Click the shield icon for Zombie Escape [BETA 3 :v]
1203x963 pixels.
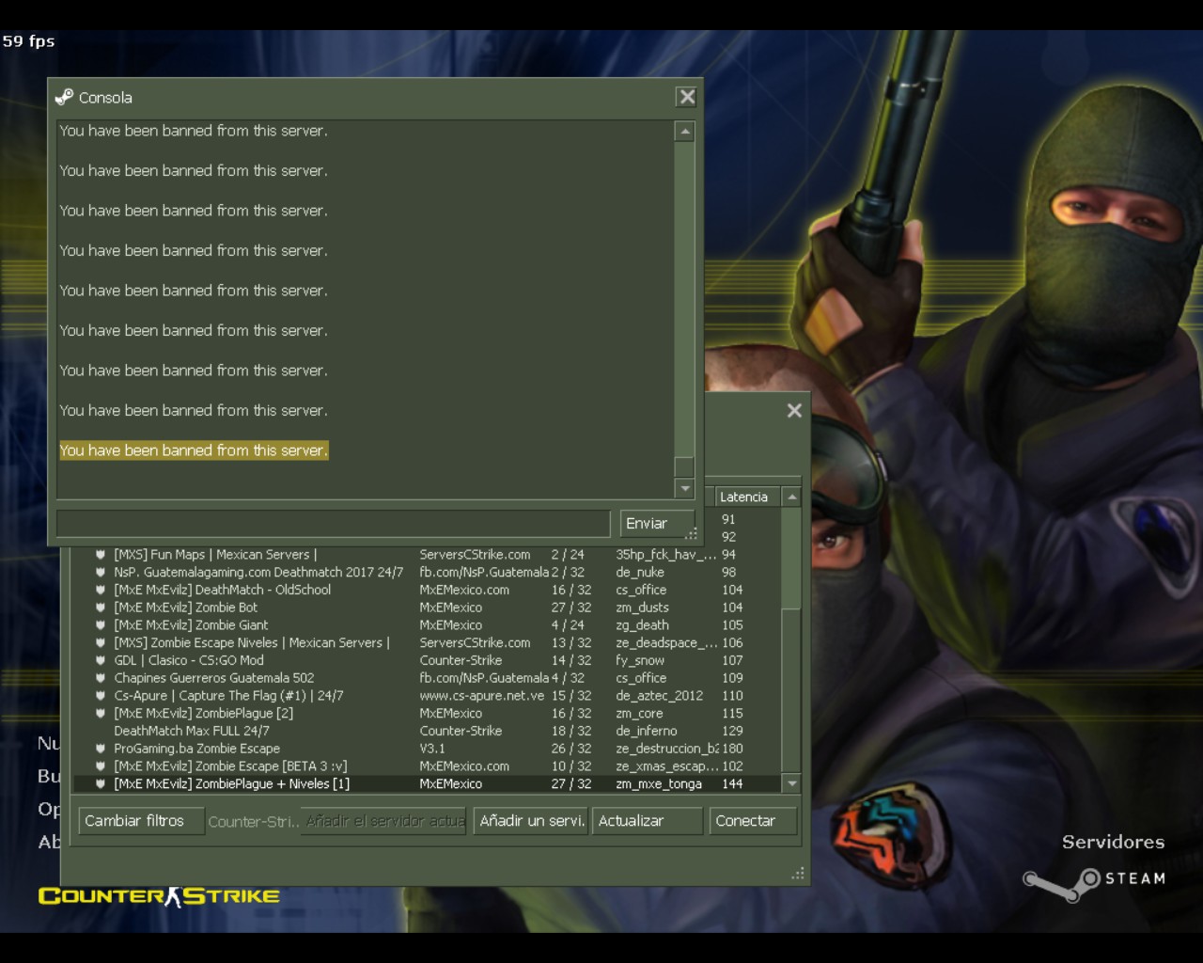pos(100,766)
